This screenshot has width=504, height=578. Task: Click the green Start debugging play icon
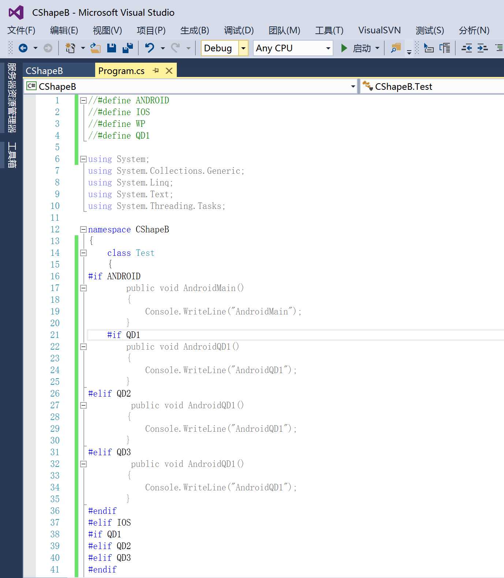[344, 48]
